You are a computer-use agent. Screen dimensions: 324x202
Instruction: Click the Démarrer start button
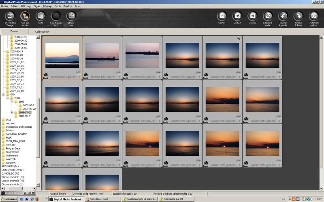point(9,199)
